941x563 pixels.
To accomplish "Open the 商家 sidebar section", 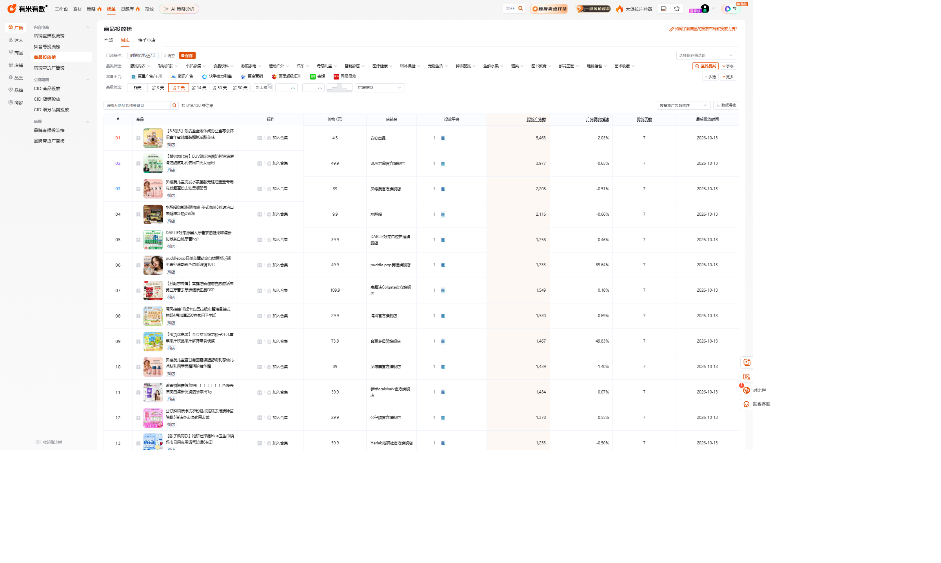I will click(x=16, y=103).
